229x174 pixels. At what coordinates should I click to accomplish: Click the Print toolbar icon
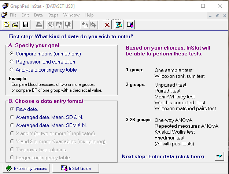pyautogui.click(x=38, y=25)
